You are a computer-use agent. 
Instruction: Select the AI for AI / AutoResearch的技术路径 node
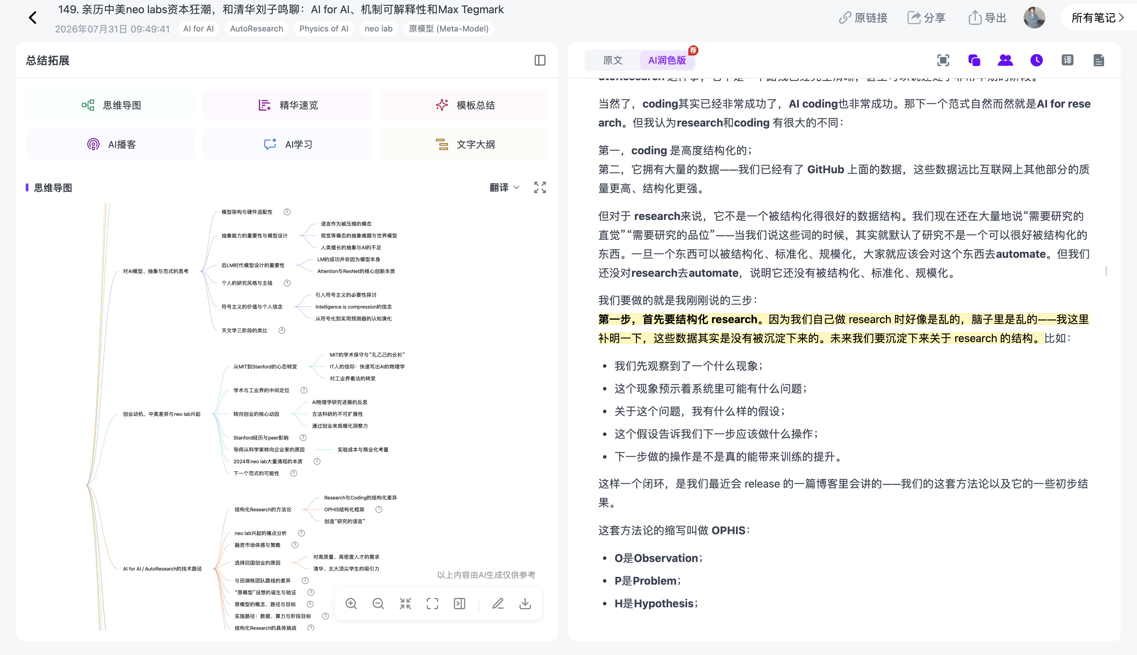[x=162, y=569]
